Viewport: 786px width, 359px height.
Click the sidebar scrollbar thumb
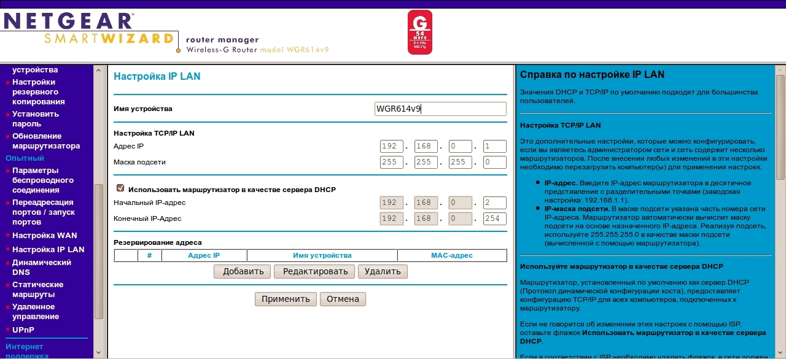[x=99, y=252]
